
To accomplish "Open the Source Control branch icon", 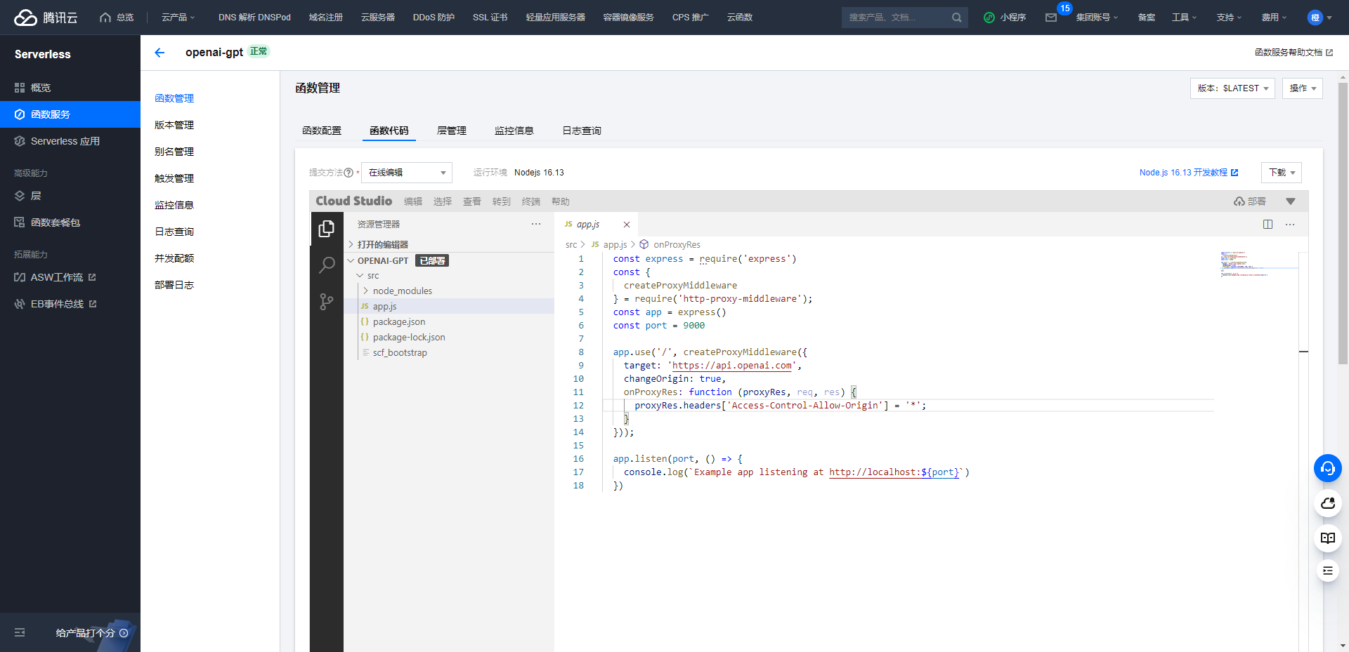I will [x=327, y=302].
